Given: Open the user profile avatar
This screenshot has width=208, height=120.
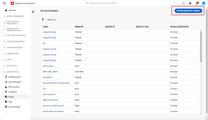Looking at the screenshot, I should coord(204,3).
